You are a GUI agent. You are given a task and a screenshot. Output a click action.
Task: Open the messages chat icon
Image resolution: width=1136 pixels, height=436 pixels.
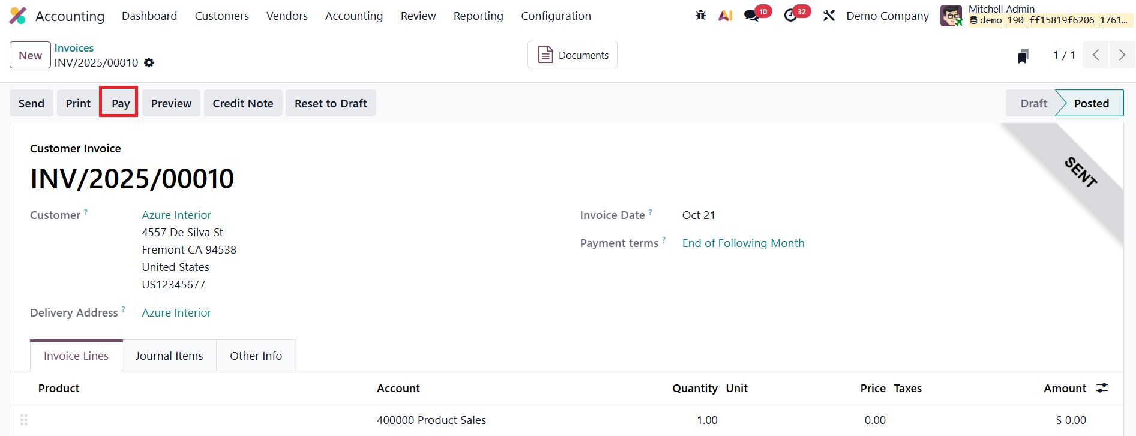click(x=751, y=16)
